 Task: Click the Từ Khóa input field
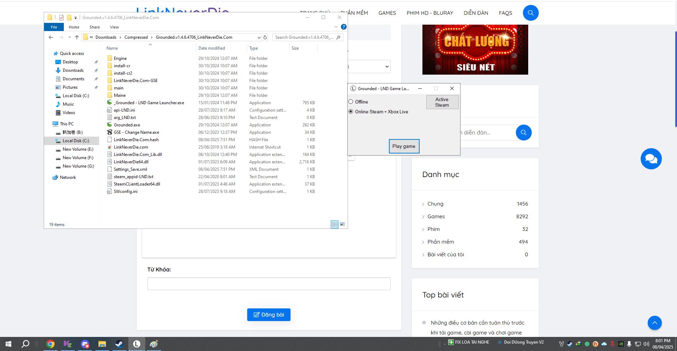pos(269,284)
